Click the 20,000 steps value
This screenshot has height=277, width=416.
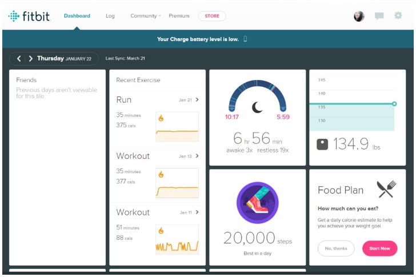pos(258,238)
